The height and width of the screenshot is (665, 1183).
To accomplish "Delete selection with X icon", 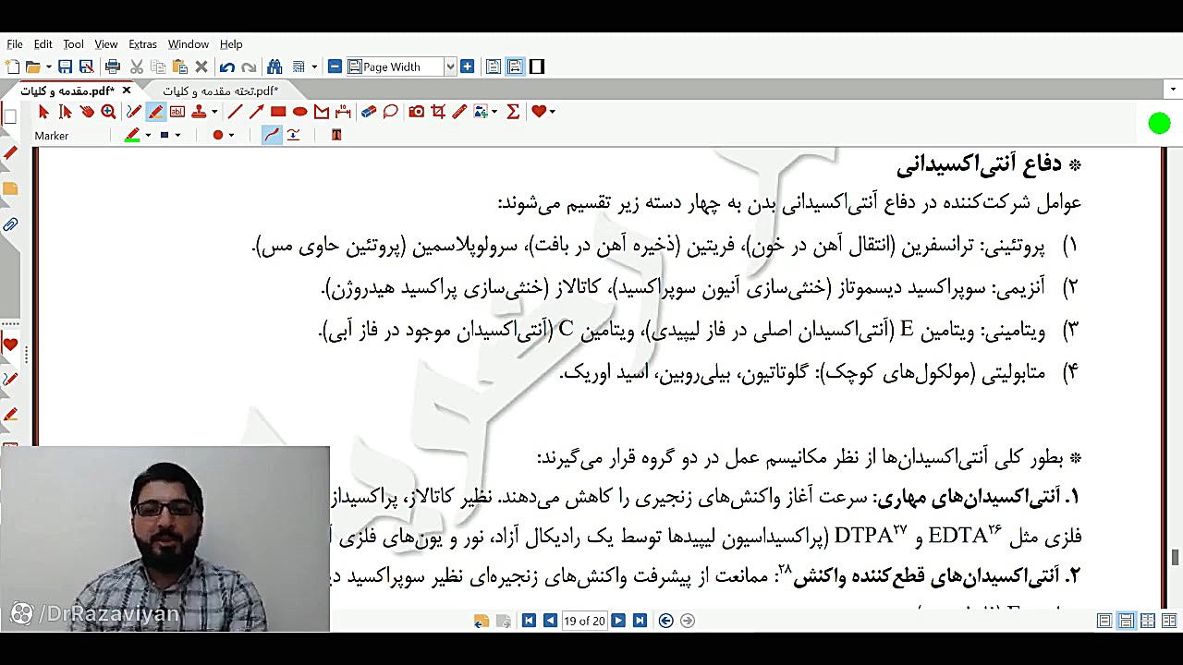I will [201, 66].
